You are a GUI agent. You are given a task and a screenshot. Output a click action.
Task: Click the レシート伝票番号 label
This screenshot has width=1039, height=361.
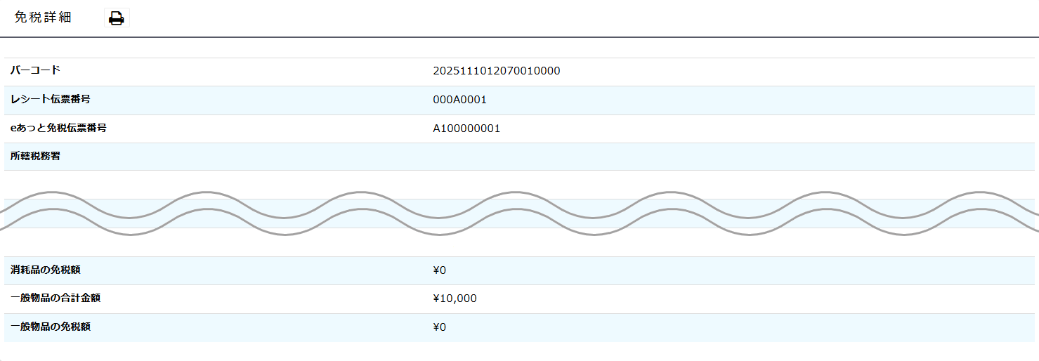click(x=50, y=99)
